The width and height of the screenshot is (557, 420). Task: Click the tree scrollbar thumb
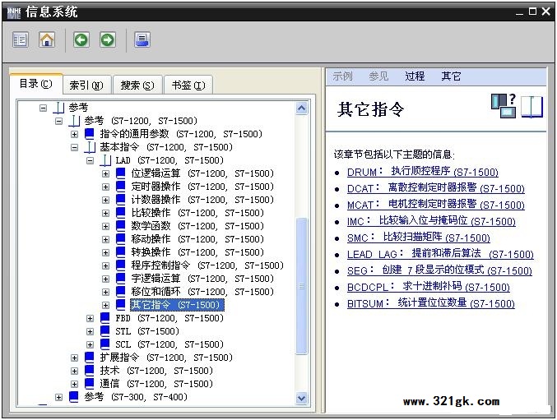pos(302,286)
